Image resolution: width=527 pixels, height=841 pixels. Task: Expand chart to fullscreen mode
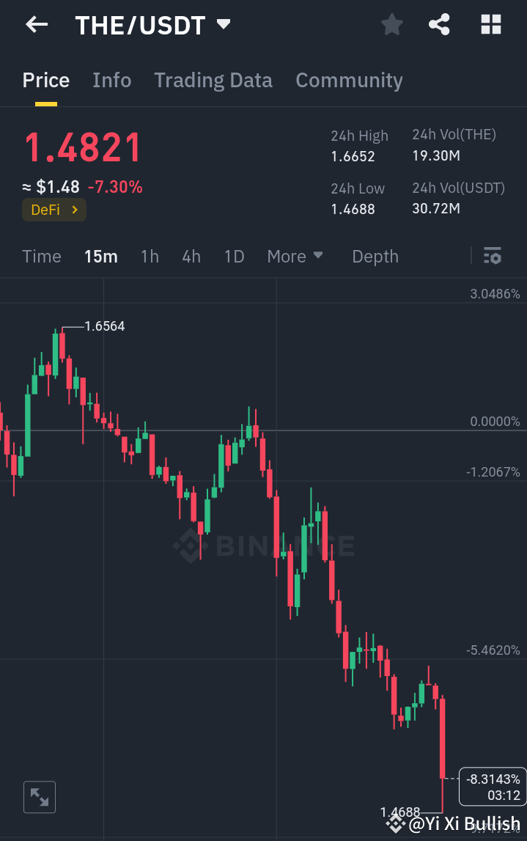[39, 797]
